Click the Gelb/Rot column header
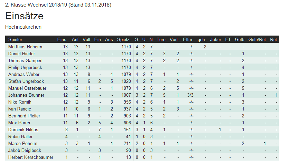 click(257, 39)
